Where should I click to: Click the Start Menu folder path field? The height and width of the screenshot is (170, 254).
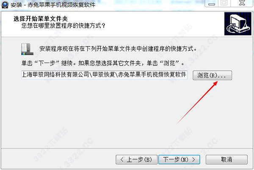tap(104, 75)
